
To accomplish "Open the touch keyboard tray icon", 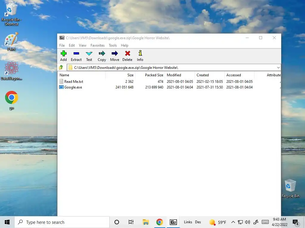I will pos(265,222).
